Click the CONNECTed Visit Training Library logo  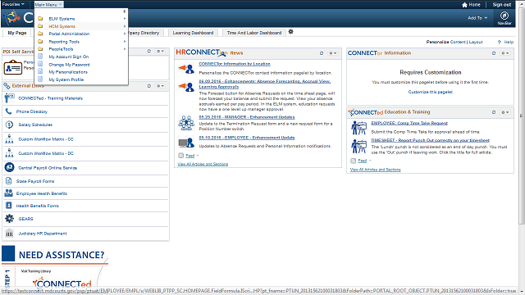pos(62,284)
